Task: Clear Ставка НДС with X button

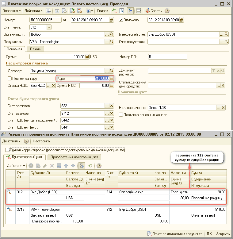Action: (x=53, y=86)
